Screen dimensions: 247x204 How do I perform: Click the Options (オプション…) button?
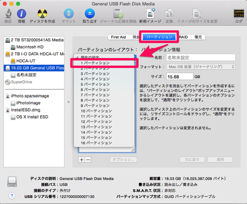click(x=123, y=160)
